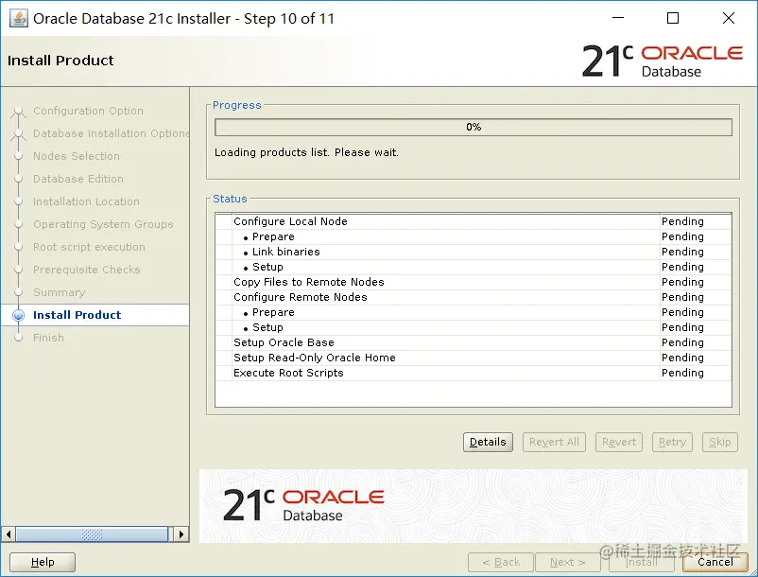Screen dimensions: 758x577
Task: Select Link binaries status row
Action: click(474, 252)
